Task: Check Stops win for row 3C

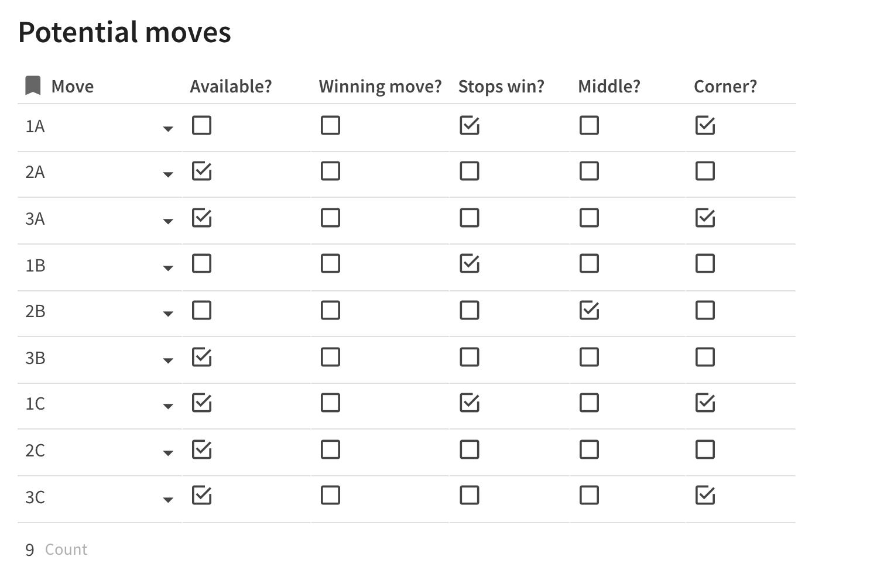Action: pyautogui.click(x=470, y=495)
